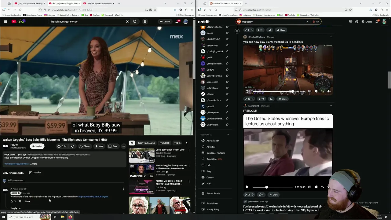391x220 pixels.
Task: Open more actions menu under video
Action: [x=124, y=146]
